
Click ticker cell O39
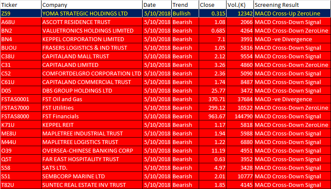[x=21, y=150]
